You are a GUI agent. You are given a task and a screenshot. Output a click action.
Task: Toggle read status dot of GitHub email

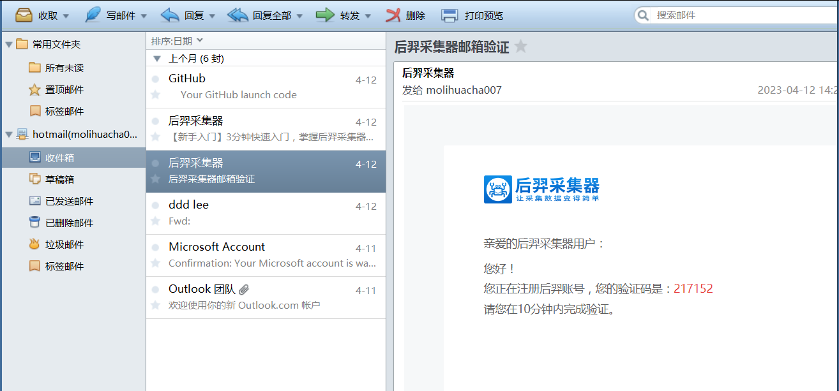pyautogui.click(x=155, y=79)
